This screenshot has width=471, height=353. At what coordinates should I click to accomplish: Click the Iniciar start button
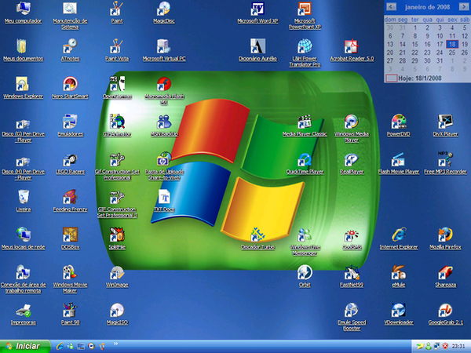click(25, 346)
